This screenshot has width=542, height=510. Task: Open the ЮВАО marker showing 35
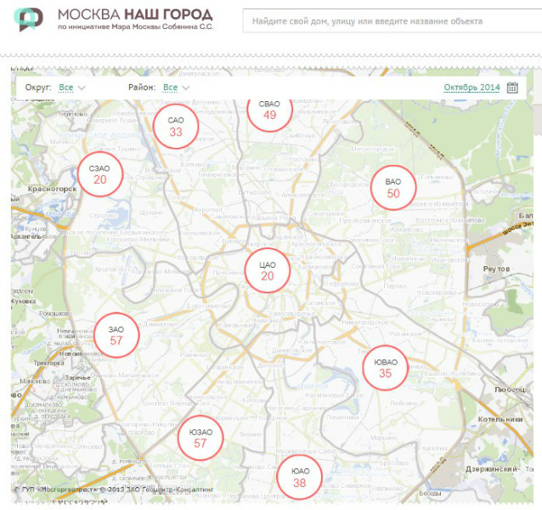coord(385,368)
